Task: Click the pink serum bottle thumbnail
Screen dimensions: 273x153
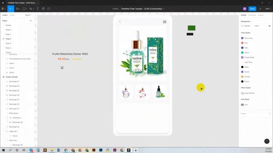Action: click(142, 92)
